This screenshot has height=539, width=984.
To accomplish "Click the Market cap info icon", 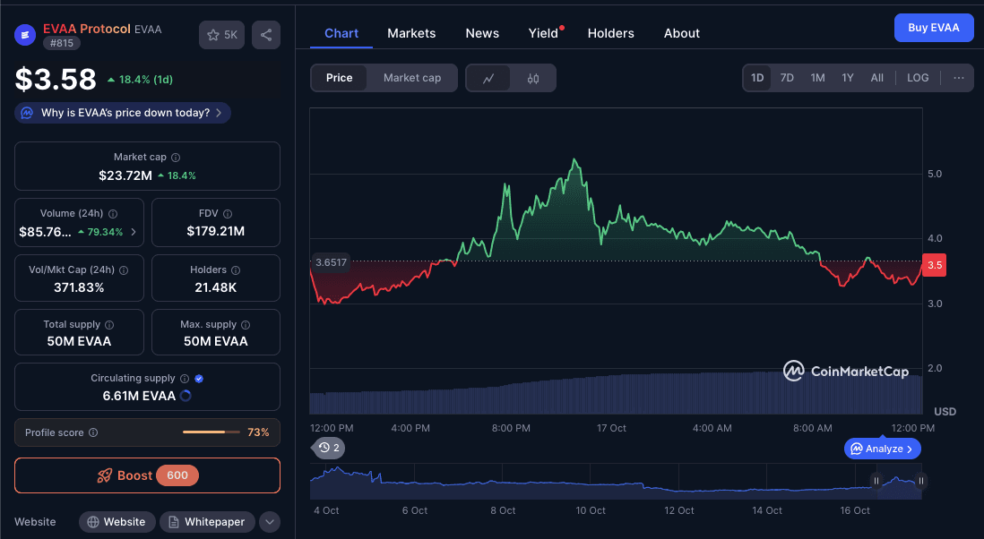I will (x=176, y=158).
